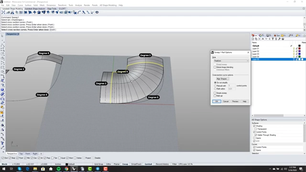306x172 pixels.
Task: Click the move layer down arrow icon
Action: 266,39
